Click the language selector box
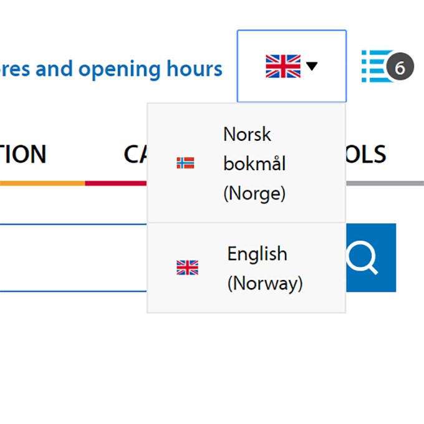Viewport: 424px width, 424px height. pos(291,66)
